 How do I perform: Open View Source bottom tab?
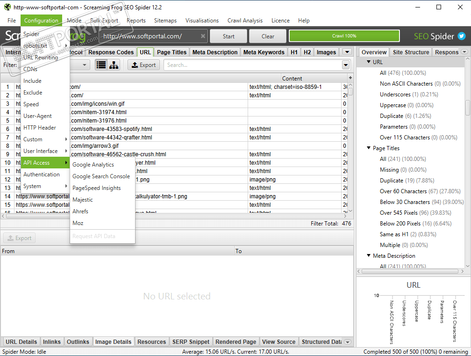click(x=279, y=342)
